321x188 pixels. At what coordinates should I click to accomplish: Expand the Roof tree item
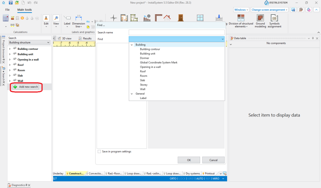click(x=10, y=65)
